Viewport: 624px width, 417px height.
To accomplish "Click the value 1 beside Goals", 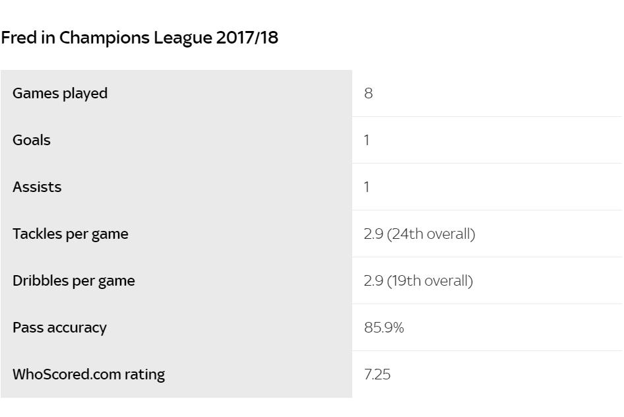I will [x=367, y=141].
